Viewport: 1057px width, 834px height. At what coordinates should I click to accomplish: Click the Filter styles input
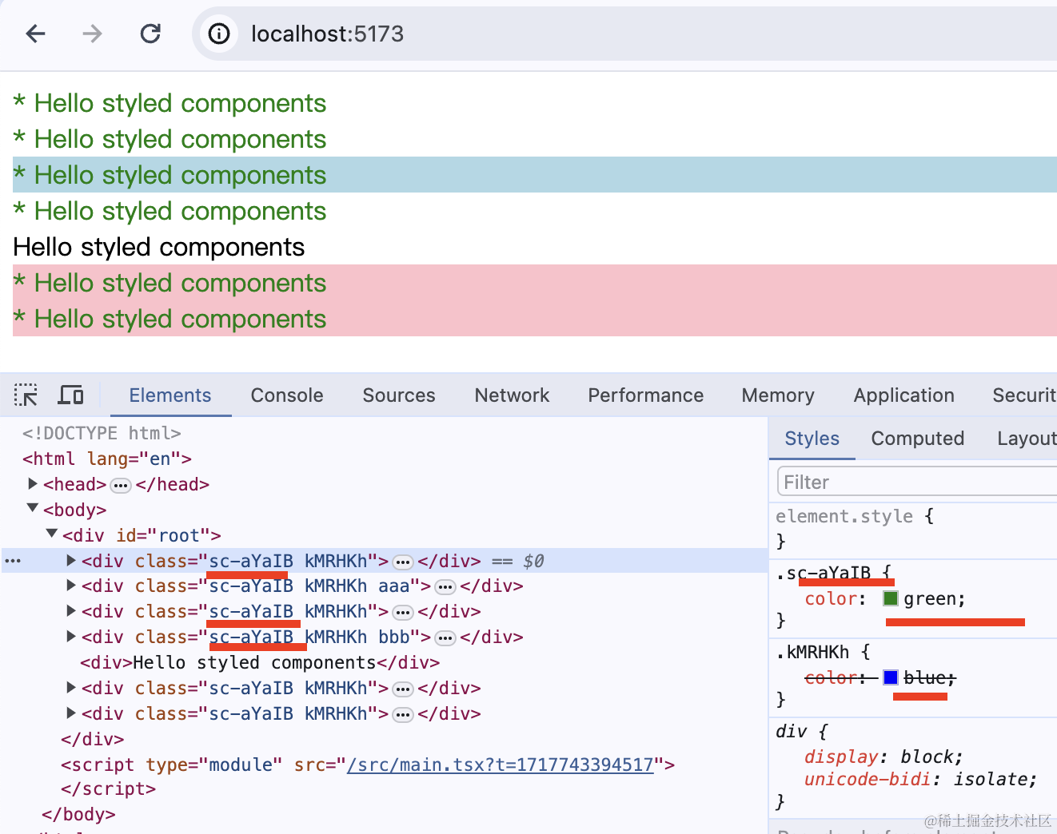pyautogui.click(x=917, y=482)
